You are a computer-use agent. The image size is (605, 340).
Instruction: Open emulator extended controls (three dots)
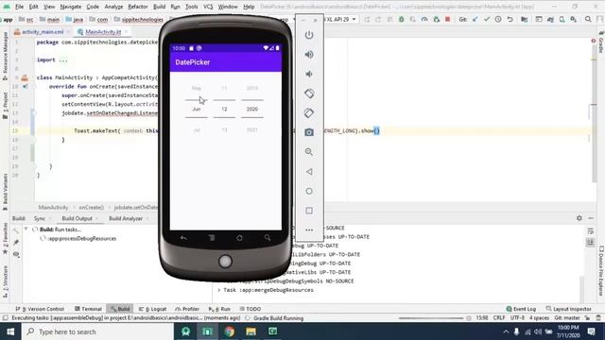309,230
